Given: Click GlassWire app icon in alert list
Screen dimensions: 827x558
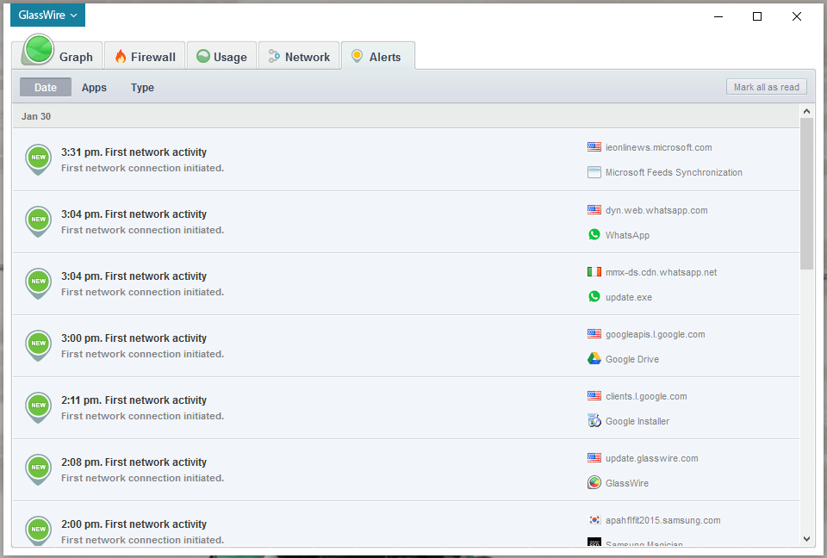Looking at the screenshot, I should [x=594, y=482].
